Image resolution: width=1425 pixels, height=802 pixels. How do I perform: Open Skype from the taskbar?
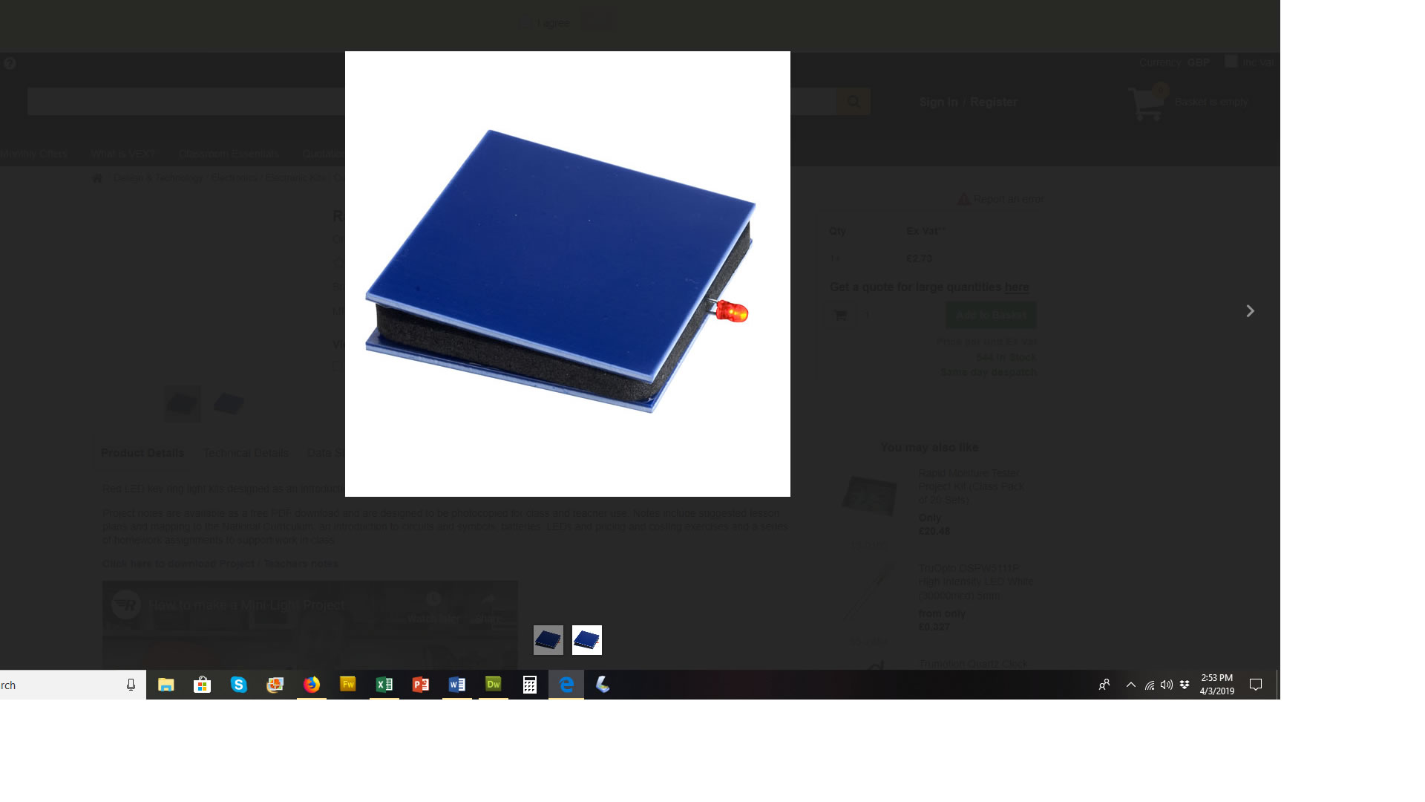(x=238, y=685)
